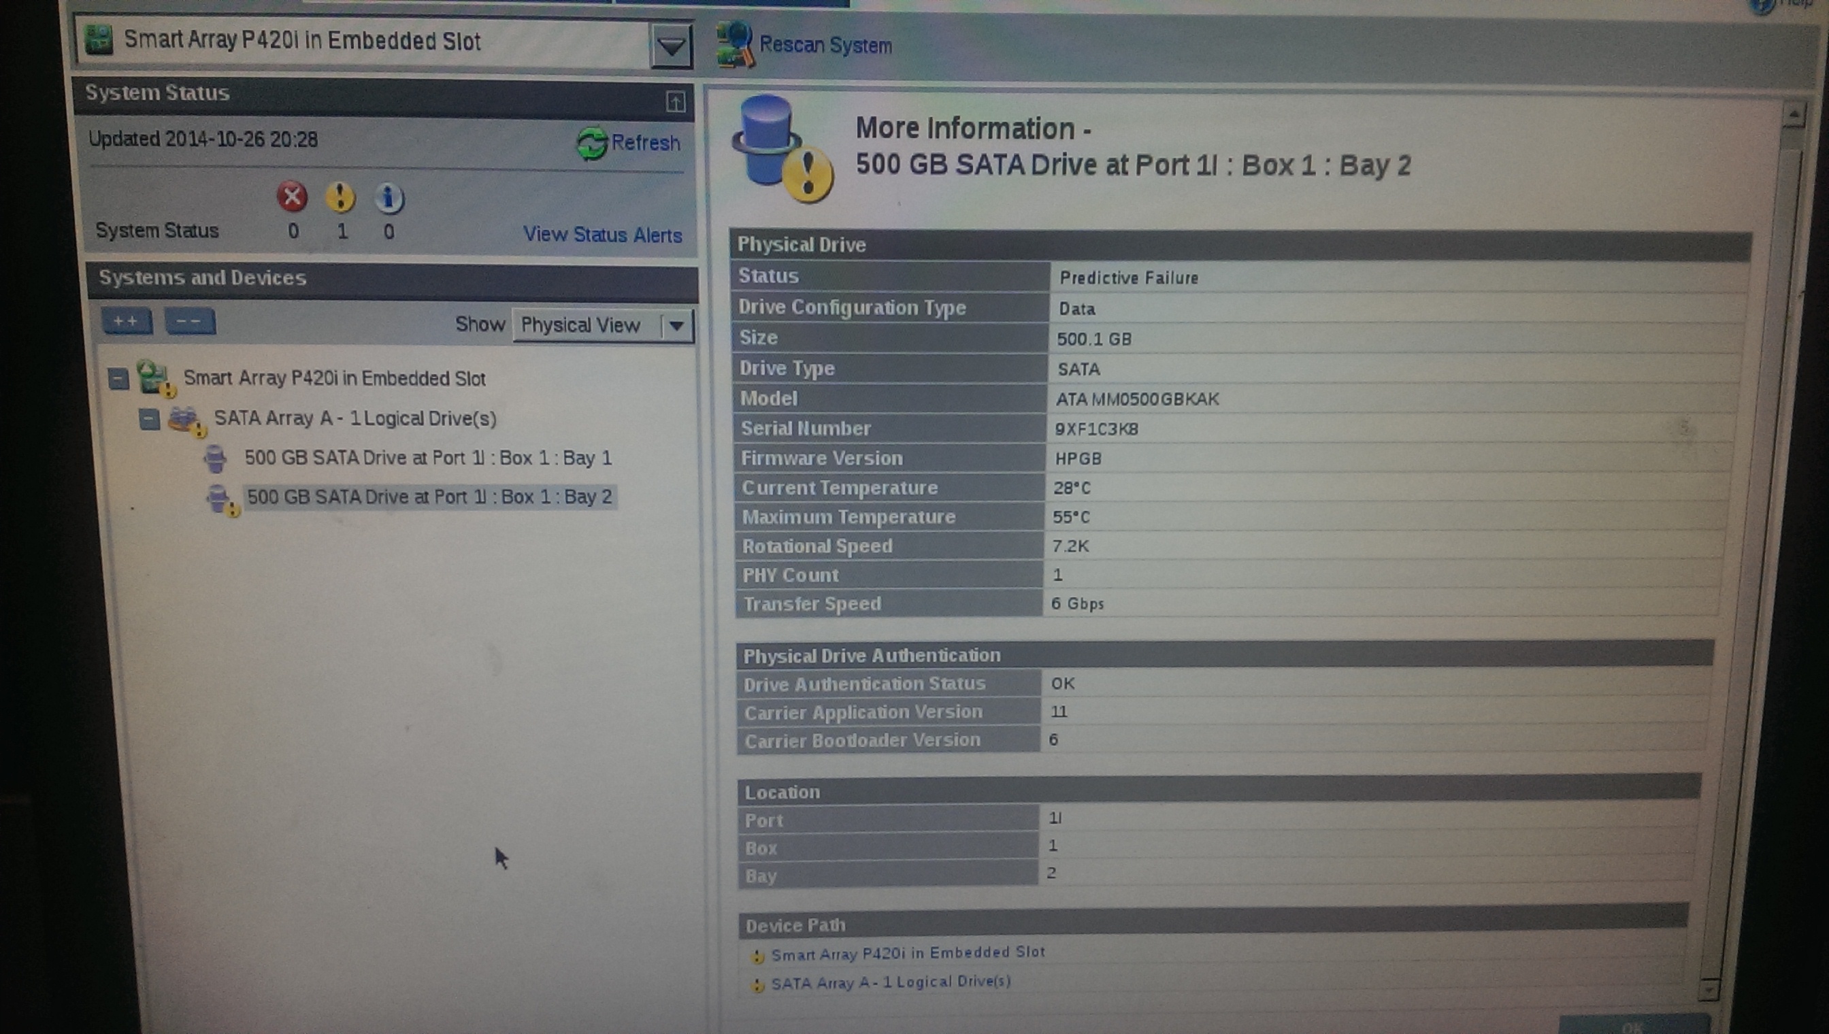The height and width of the screenshot is (1034, 1829).
Task: Click the Bay 1 drive icon
Action: tap(215, 458)
